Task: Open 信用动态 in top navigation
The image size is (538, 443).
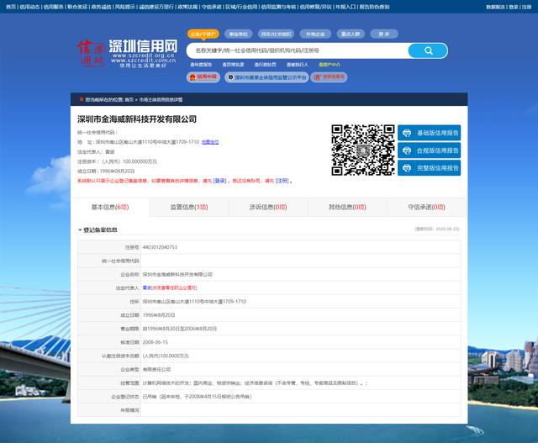Action: (x=29, y=7)
